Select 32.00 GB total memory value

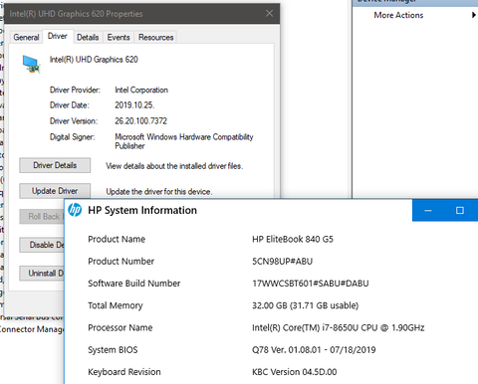[305, 305]
